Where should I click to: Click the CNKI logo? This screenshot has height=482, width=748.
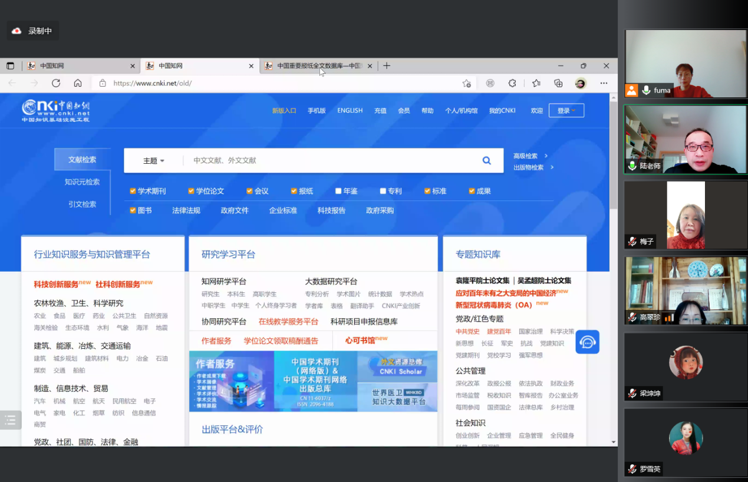point(56,111)
